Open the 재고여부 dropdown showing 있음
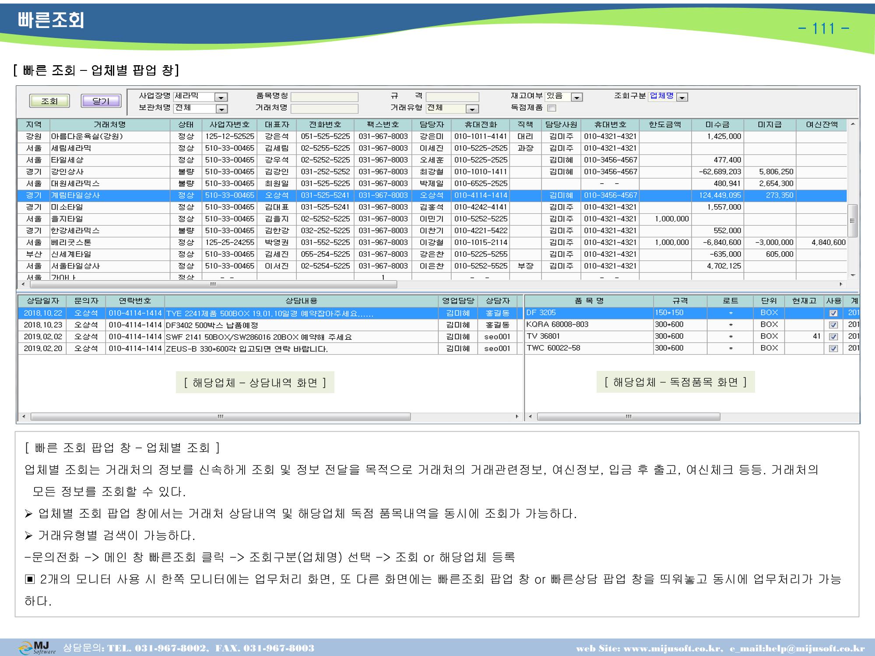Image resolution: width=875 pixels, height=656 pixels. (x=577, y=97)
